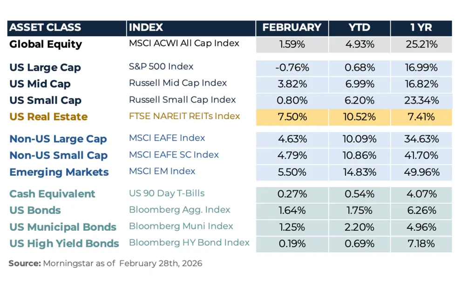The image size is (461, 293).
Task: Click the highlighted US Real Estate label
Action: tap(48, 116)
